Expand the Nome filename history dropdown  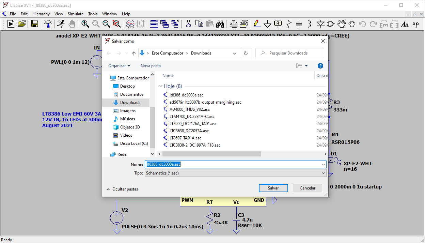(323, 164)
